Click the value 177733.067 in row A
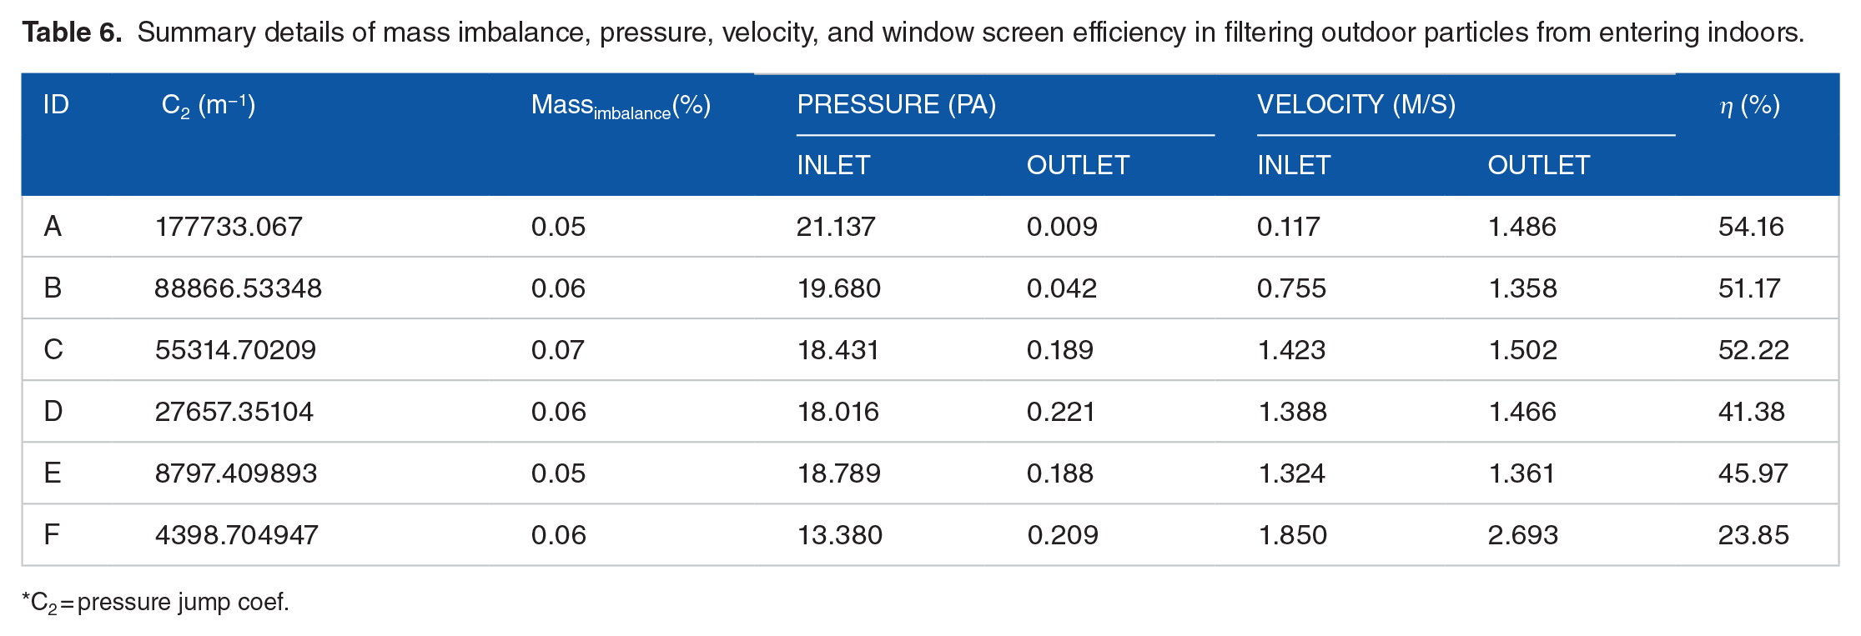The width and height of the screenshot is (1861, 636). pos(229,227)
